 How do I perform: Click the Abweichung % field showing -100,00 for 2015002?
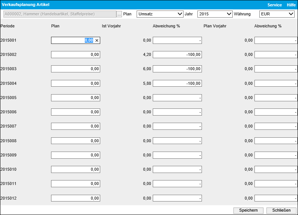click(177, 55)
